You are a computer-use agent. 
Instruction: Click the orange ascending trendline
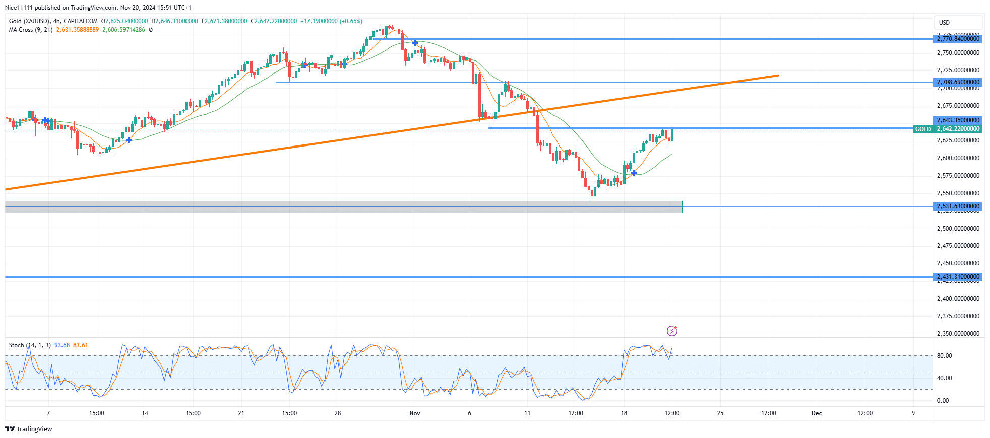(x=392, y=132)
